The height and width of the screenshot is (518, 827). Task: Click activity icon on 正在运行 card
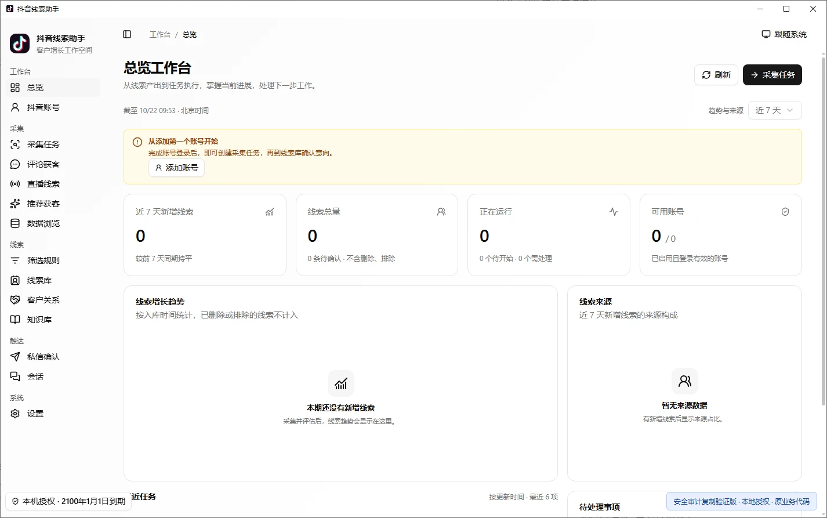coord(614,212)
